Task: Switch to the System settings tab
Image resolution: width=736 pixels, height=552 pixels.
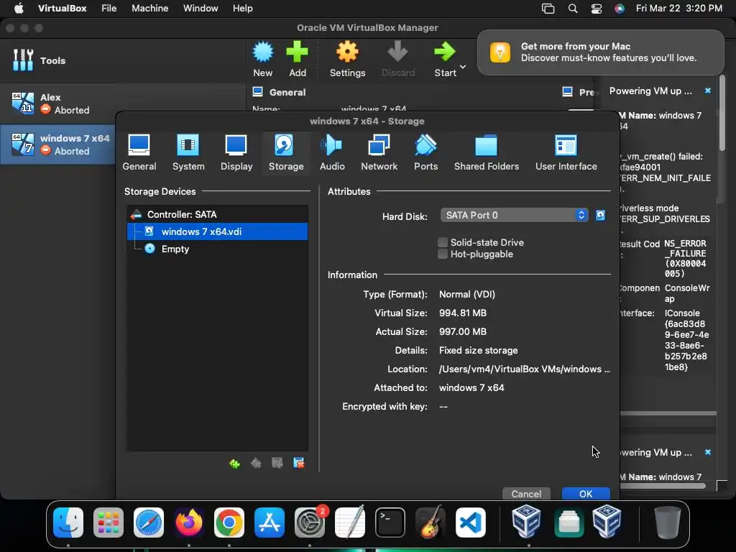Action: pyautogui.click(x=188, y=152)
